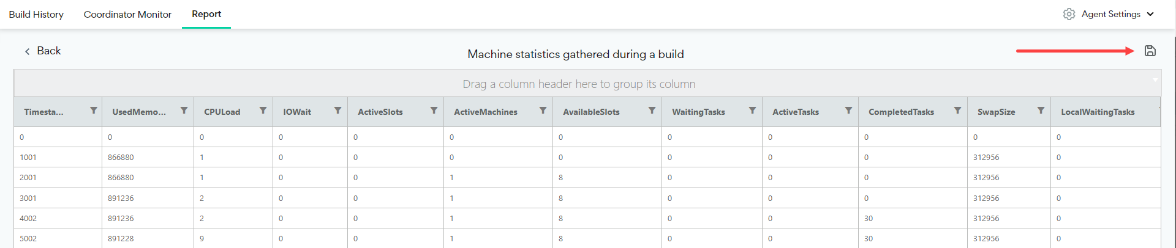The image size is (1176, 248).
Task: Click the save report icon
Action: (1150, 51)
